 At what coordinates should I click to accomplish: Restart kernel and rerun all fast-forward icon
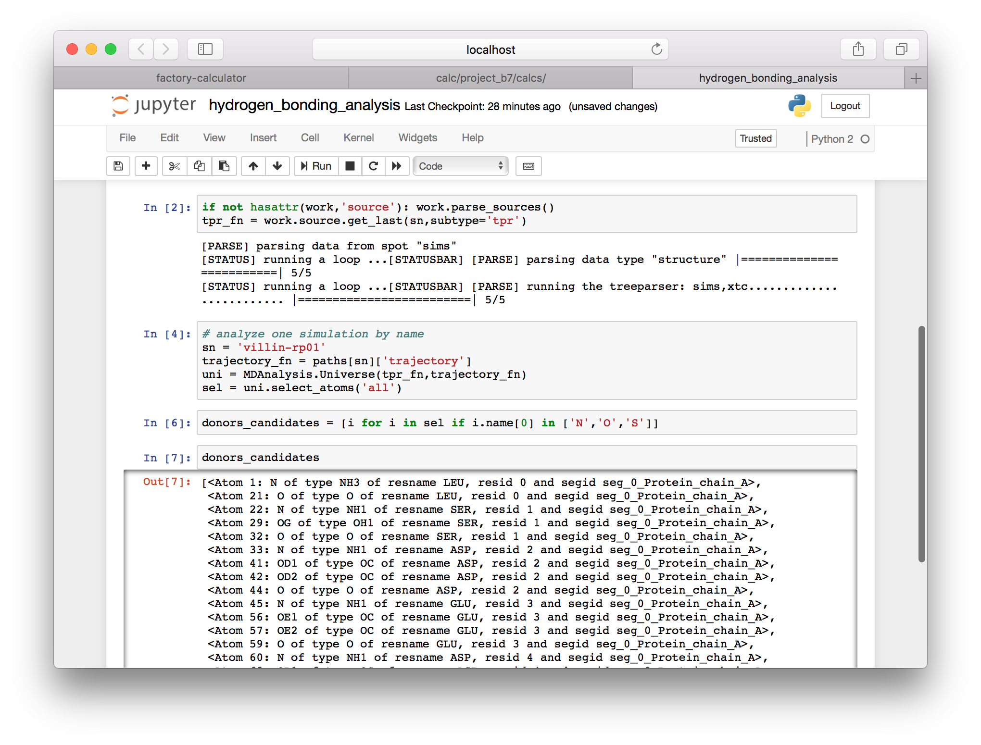point(397,166)
